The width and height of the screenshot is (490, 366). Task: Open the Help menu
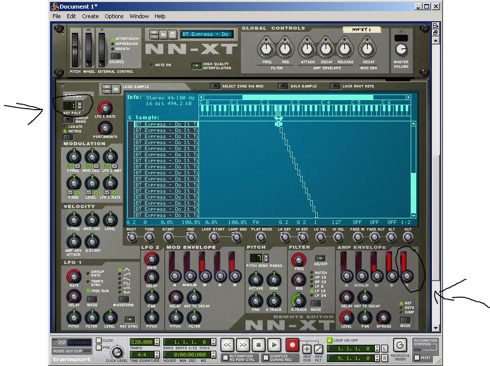pos(160,16)
